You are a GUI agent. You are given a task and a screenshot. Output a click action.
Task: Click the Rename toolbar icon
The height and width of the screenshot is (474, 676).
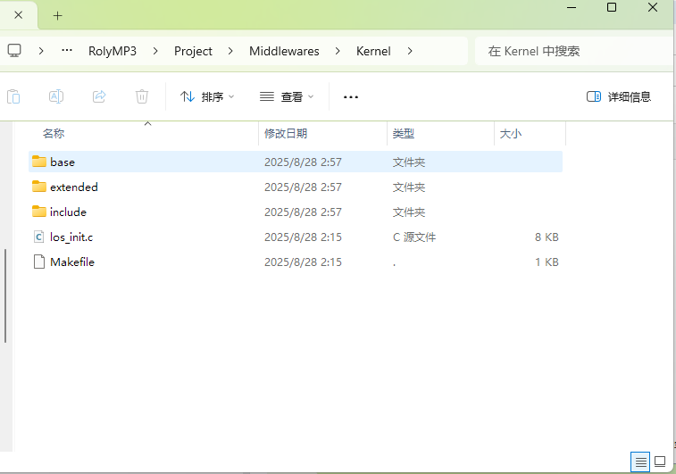[56, 96]
